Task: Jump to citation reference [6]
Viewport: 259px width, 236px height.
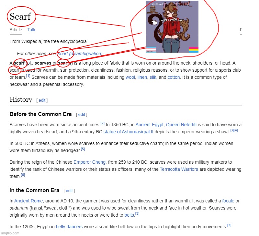Action: pos(23,175)
